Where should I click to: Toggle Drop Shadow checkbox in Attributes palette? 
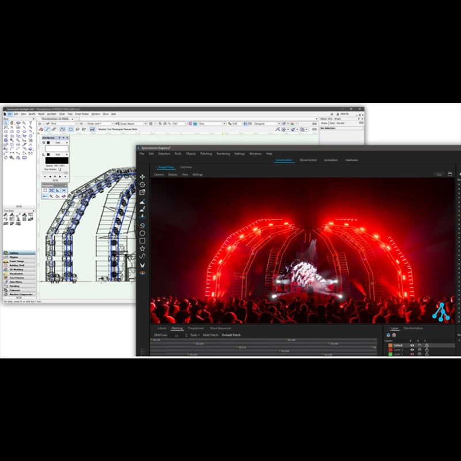tap(60, 169)
